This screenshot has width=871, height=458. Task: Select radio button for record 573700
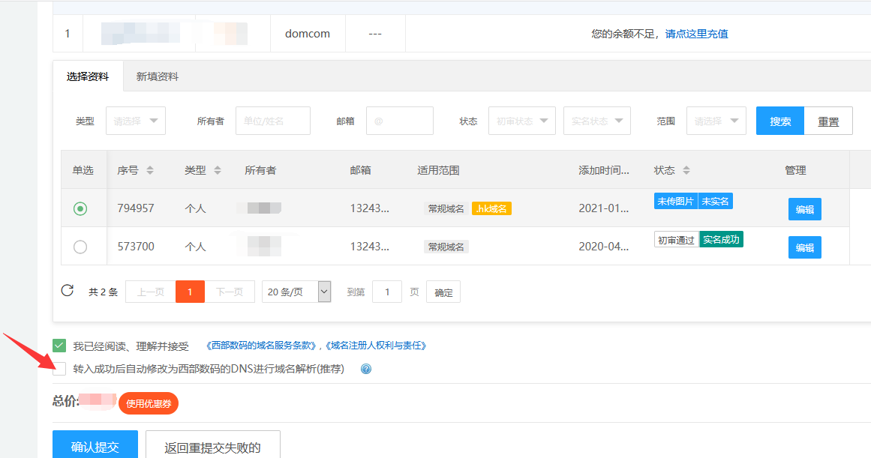tap(80, 247)
